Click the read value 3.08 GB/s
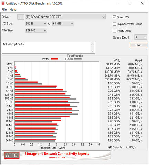 tap(136, 102)
